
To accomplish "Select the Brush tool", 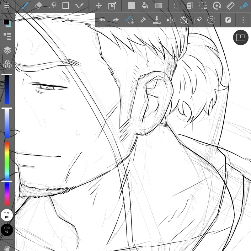I will (x=25, y=6).
